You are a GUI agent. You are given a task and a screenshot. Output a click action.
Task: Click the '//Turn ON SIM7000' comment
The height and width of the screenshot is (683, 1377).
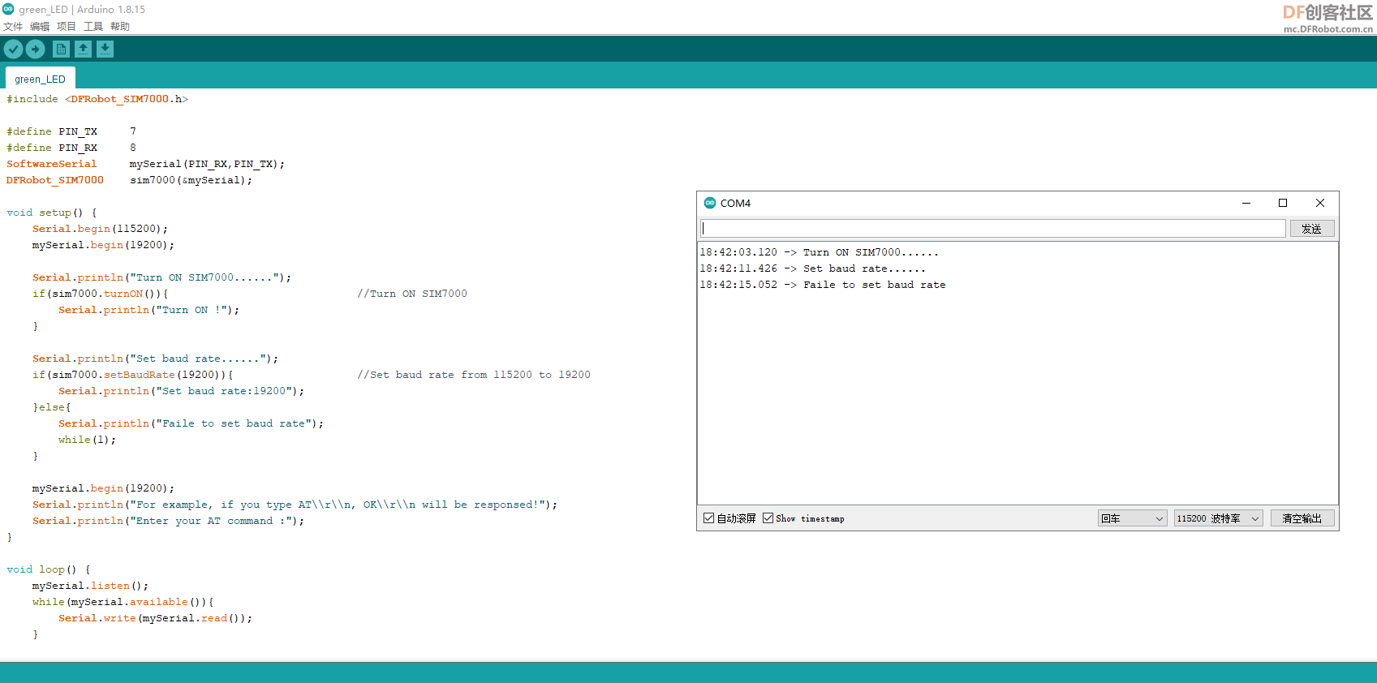tap(412, 294)
